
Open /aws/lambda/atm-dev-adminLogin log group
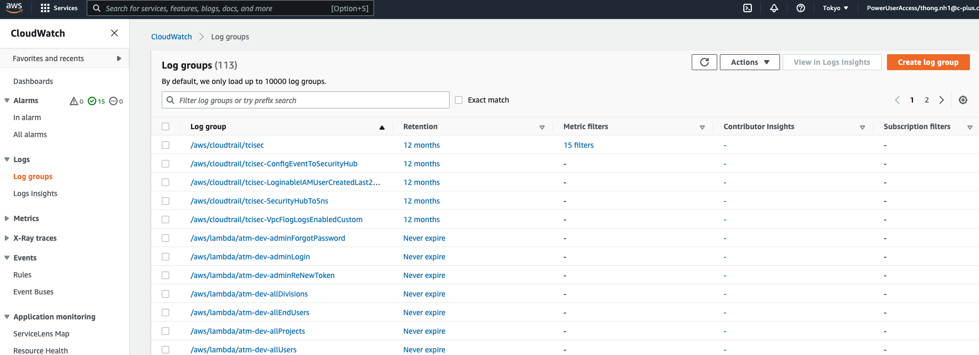[x=250, y=257]
